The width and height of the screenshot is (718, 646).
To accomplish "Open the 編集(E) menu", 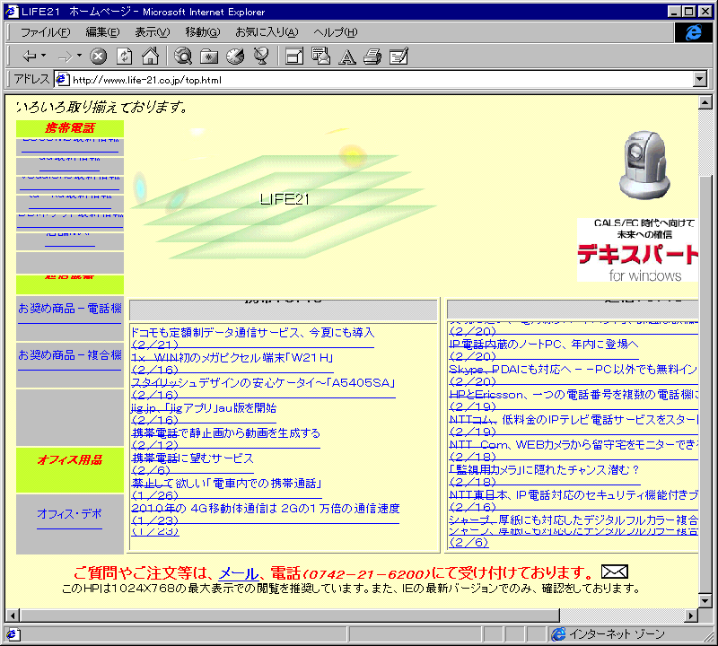I will [102, 32].
